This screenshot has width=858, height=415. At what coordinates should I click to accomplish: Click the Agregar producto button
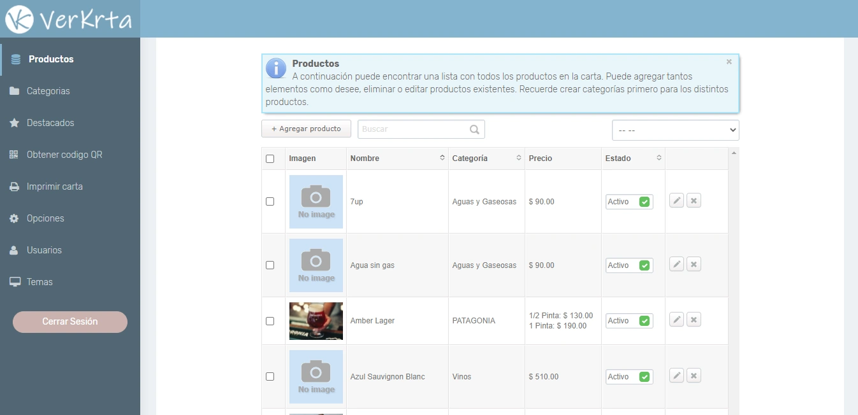306,129
